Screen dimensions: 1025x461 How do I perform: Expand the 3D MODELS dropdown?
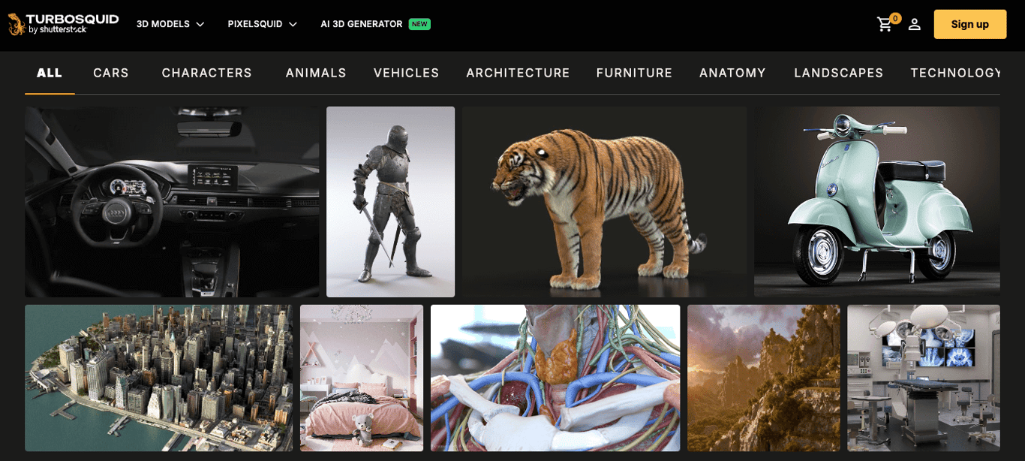tap(164, 24)
